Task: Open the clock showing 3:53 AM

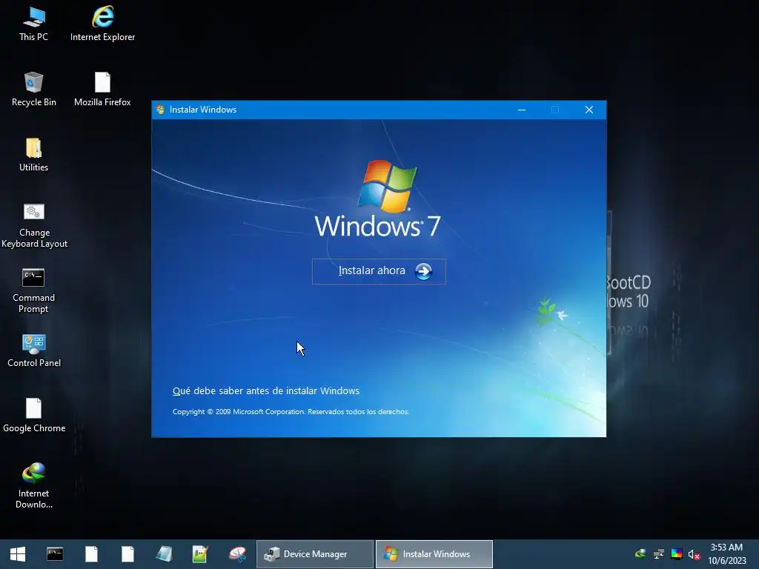Action: 726,554
